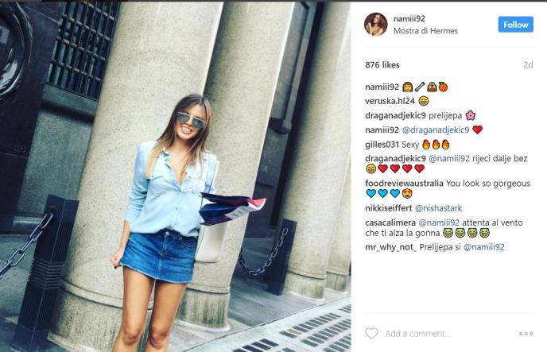
Task: Click @namiii92 mention in last comment
Action: pos(484,247)
